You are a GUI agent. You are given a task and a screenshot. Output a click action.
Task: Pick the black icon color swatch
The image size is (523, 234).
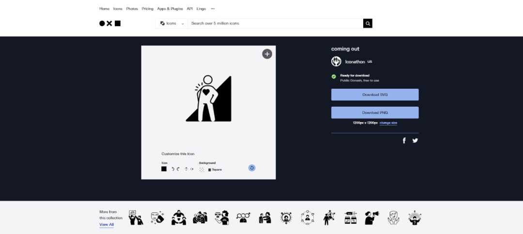click(164, 169)
